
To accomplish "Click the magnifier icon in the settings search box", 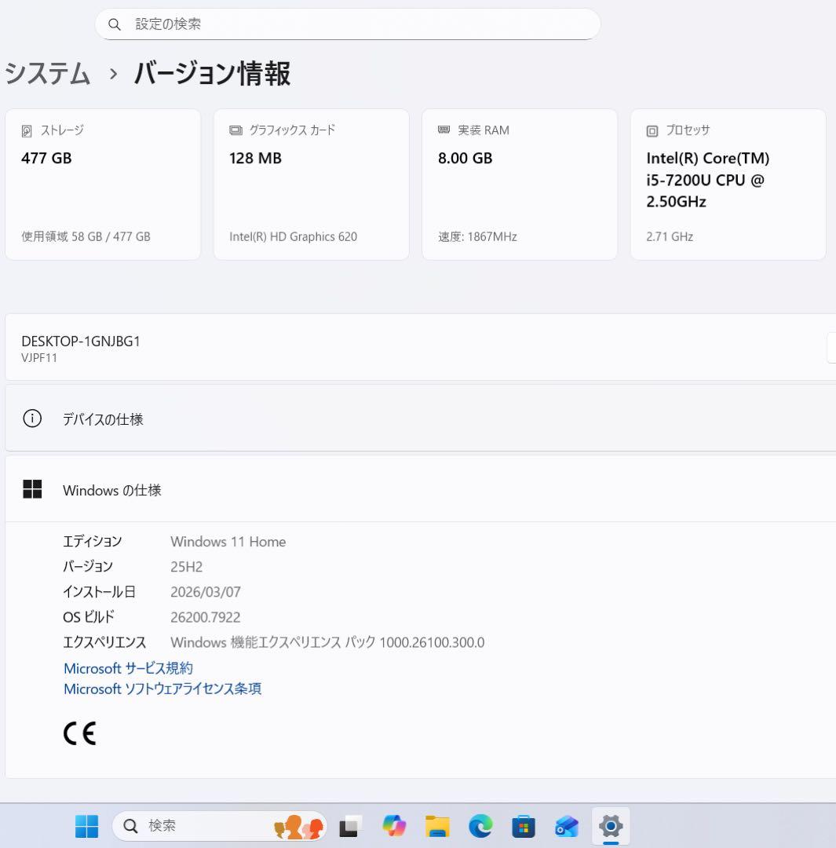I will pyautogui.click(x=115, y=24).
